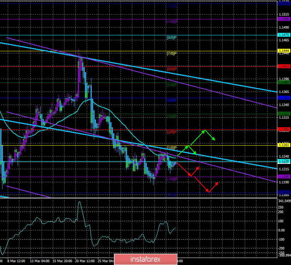The height and width of the screenshot is (265, 291).
Task: Select the [1/8]P yellow level label
Action: coord(171,147)
